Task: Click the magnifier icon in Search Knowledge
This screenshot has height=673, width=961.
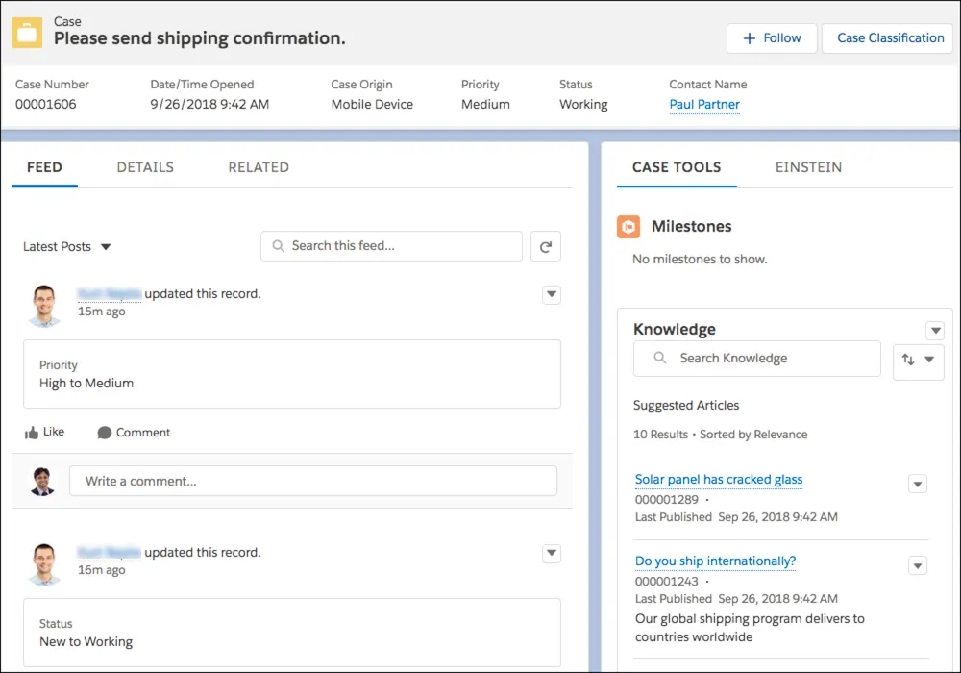Action: 659,358
